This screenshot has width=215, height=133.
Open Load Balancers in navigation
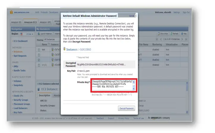[x=21, y=108]
